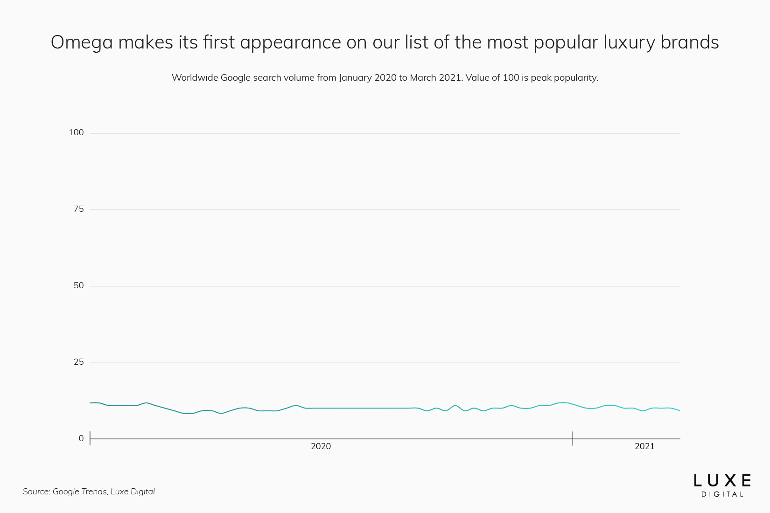Click the word Omega in the chart title
770x513 pixels.
[82, 42]
